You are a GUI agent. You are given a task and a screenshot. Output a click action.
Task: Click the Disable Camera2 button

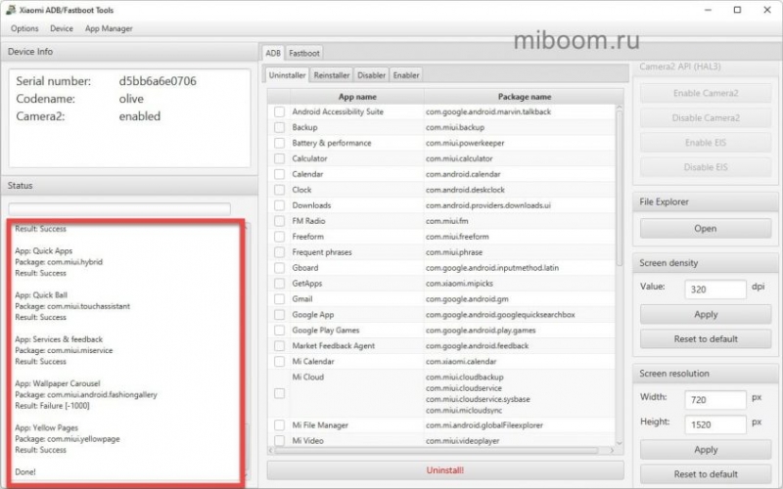click(705, 117)
